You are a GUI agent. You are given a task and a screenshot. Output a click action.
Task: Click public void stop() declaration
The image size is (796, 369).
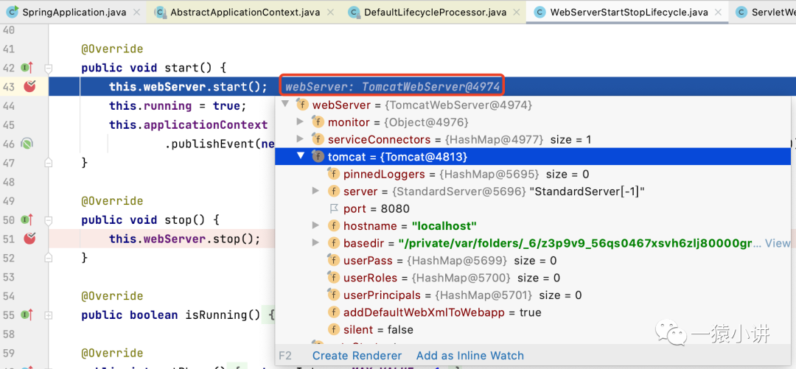[149, 219]
